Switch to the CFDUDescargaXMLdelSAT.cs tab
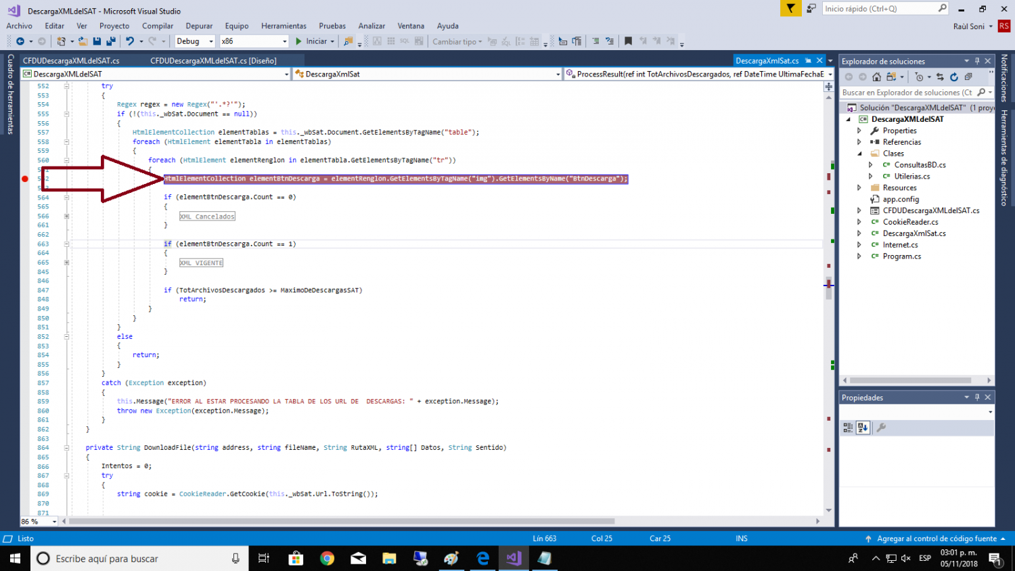This screenshot has height=571, width=1015. point(71,61)
